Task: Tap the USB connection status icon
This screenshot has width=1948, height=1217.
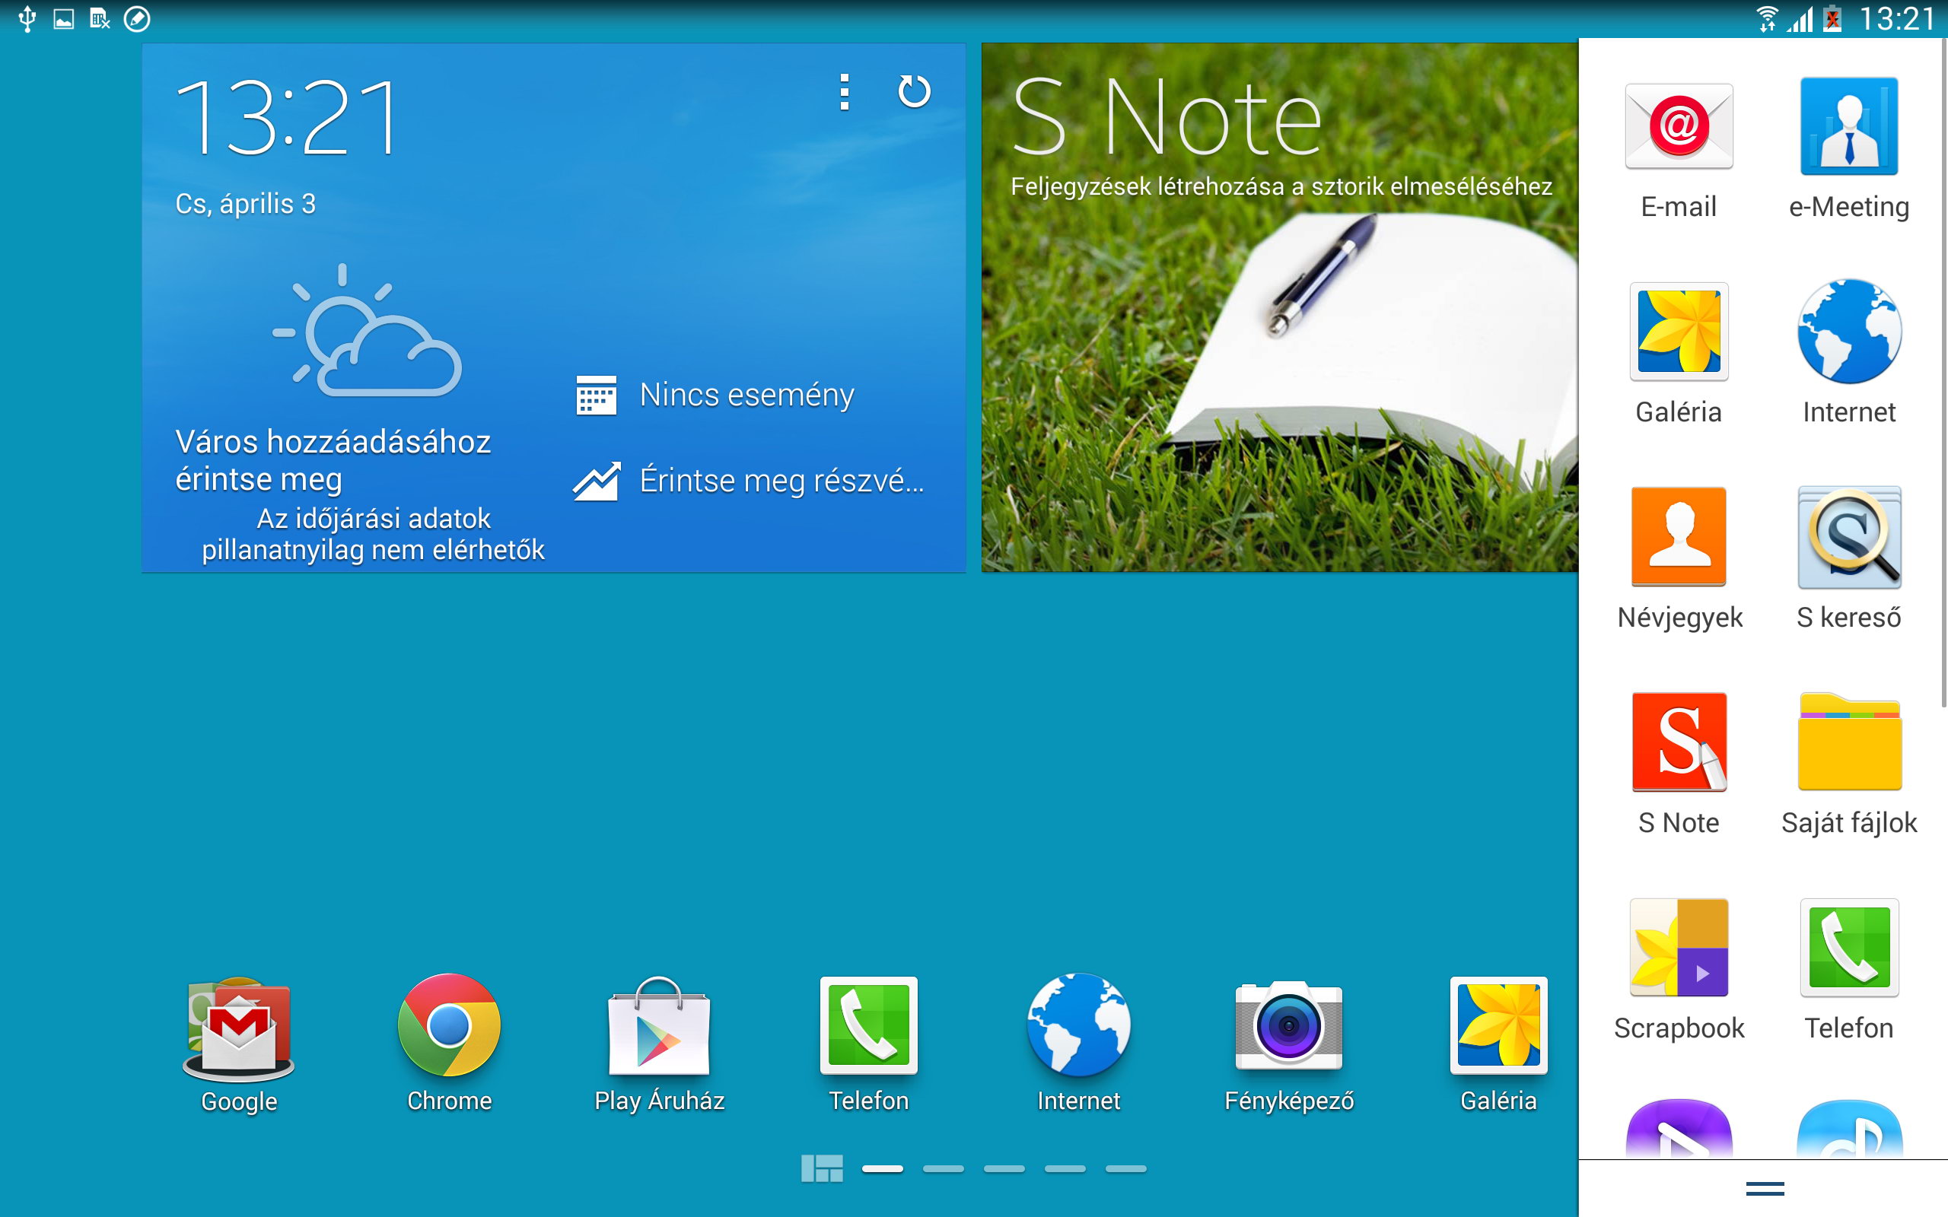Action: (x=27, y=18)
